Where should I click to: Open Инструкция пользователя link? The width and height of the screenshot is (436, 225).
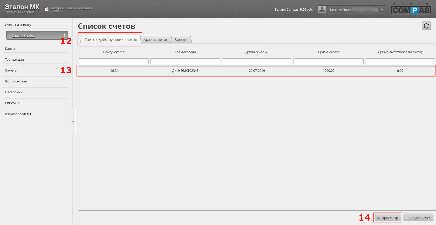tap(71, 10)
